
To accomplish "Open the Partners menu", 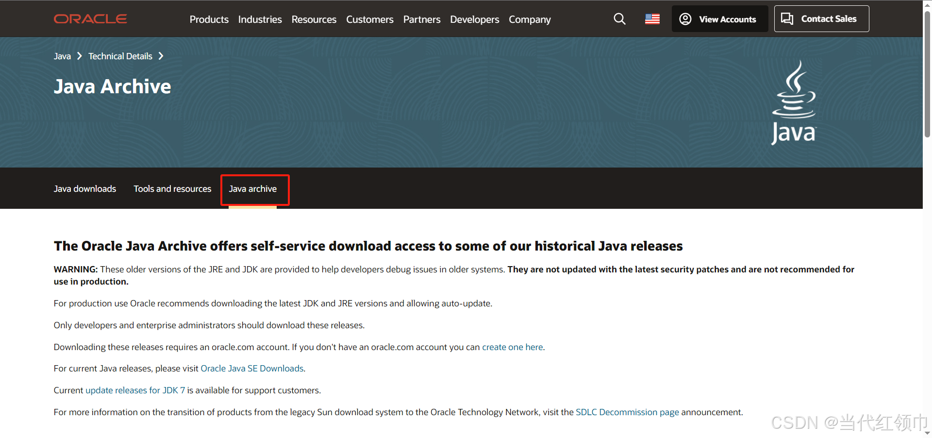I will pyautogui.click(x=422, y=19).
